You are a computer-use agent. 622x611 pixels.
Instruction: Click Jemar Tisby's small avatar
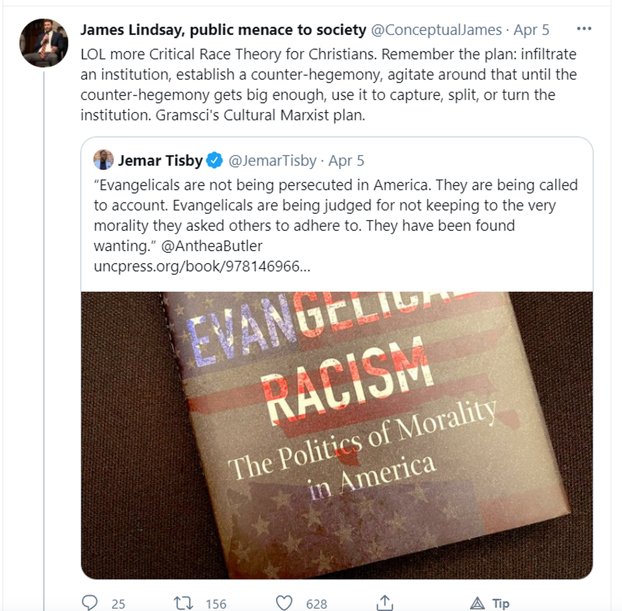[103, 160]
